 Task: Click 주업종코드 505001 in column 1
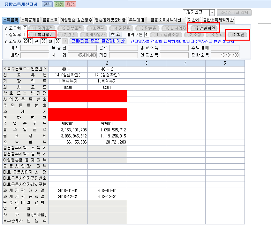point(68,124)
